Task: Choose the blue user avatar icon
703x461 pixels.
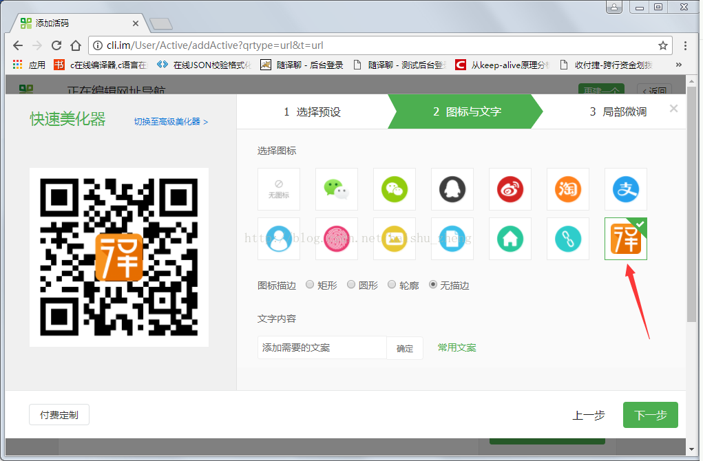Action: (278, 239)
